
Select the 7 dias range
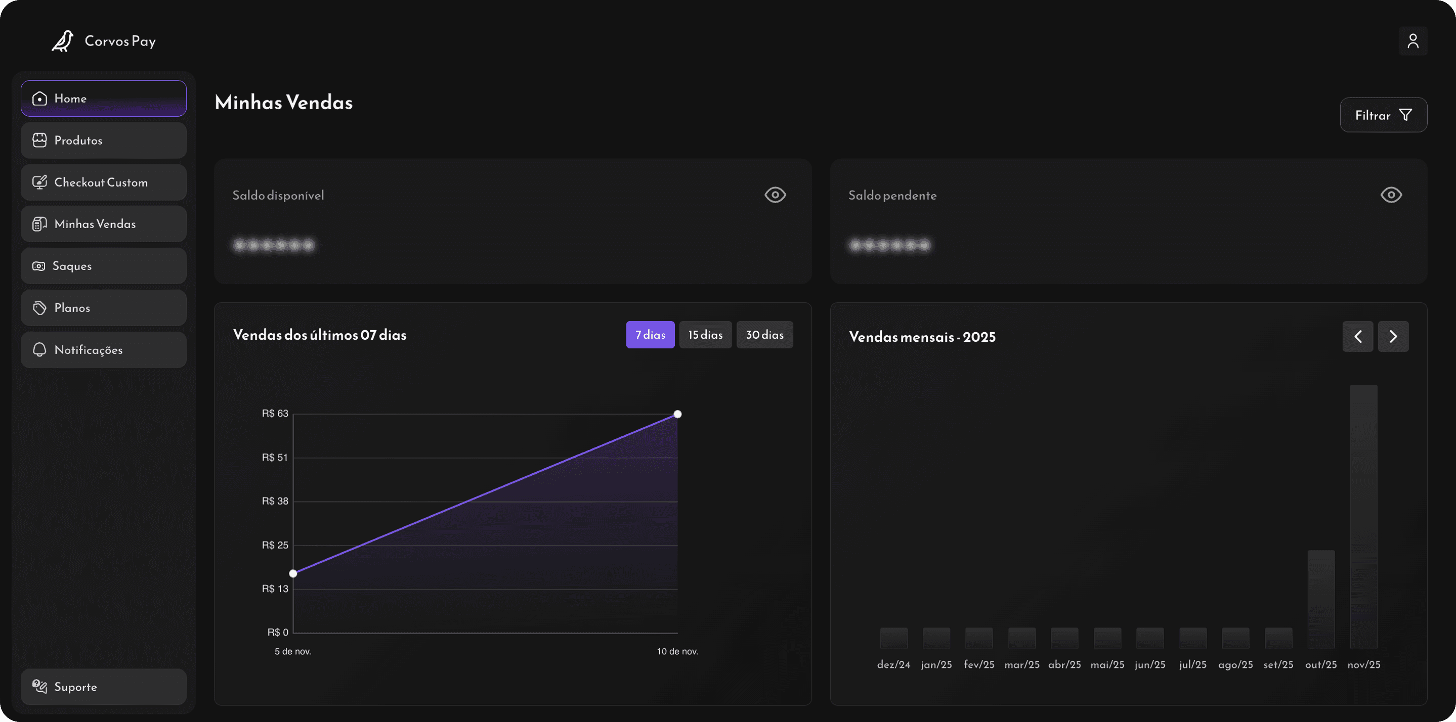pos(650,334)
